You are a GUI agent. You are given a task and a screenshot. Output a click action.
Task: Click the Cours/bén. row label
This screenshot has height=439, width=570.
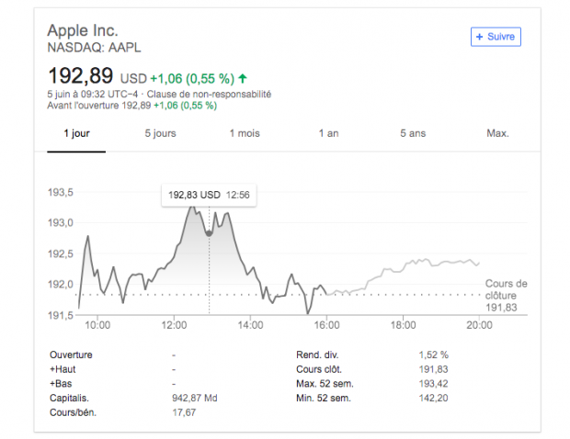point(73,413)
